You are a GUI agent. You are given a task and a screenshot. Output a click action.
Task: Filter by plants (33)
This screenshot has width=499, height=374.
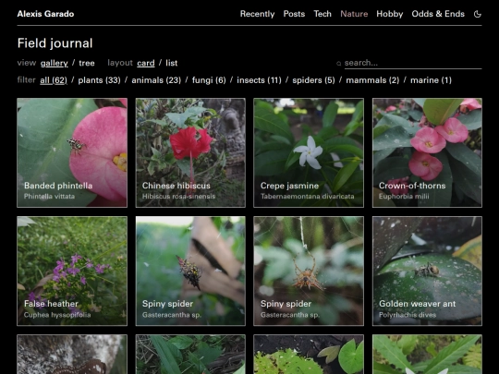pyautogui.click(x=99, y=80)
